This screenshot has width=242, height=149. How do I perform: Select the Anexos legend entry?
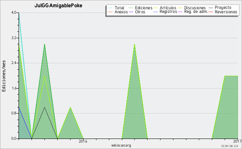pos(121,12)
